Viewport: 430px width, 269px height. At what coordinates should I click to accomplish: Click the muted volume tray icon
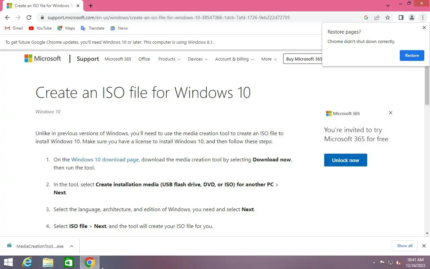tap(398, 263)
